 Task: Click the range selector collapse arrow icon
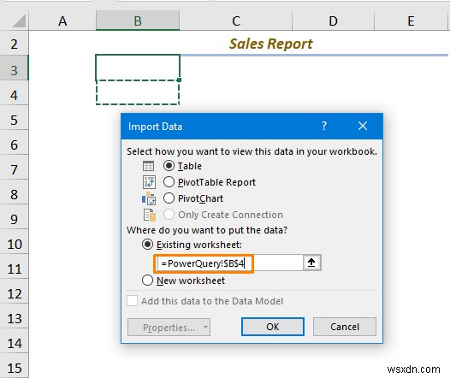311,263
